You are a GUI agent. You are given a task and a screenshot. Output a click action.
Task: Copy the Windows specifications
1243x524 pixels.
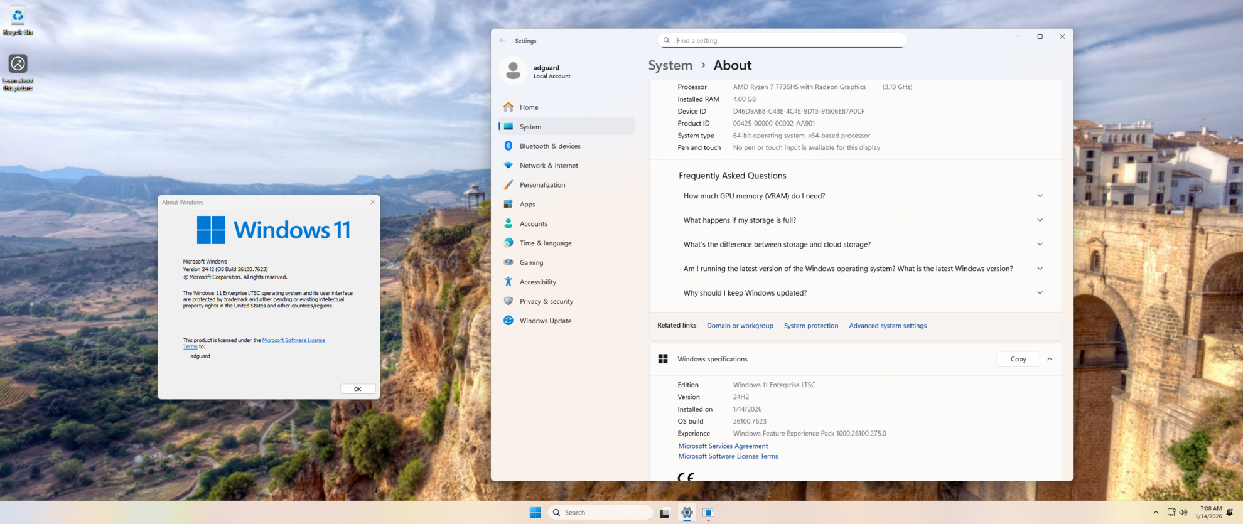[x=1018, y=359]
